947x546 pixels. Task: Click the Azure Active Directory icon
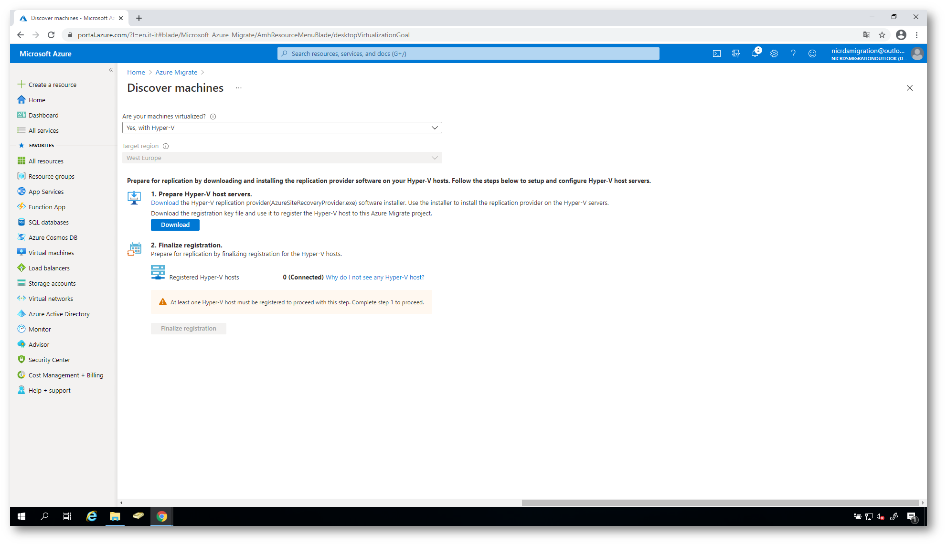point(21,314)
